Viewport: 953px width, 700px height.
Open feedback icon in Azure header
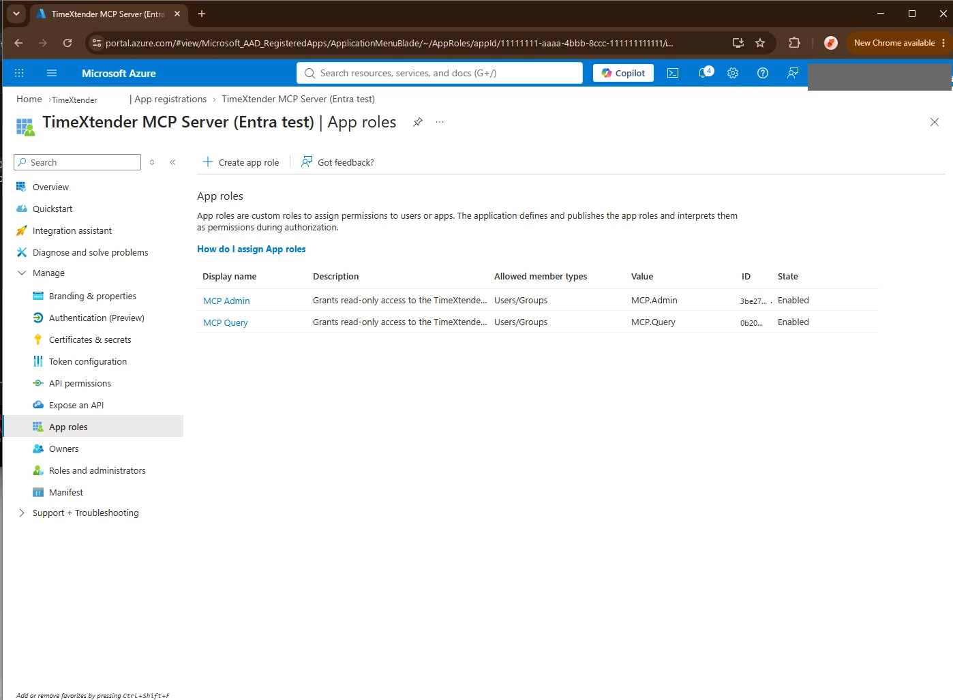(793, 73)
